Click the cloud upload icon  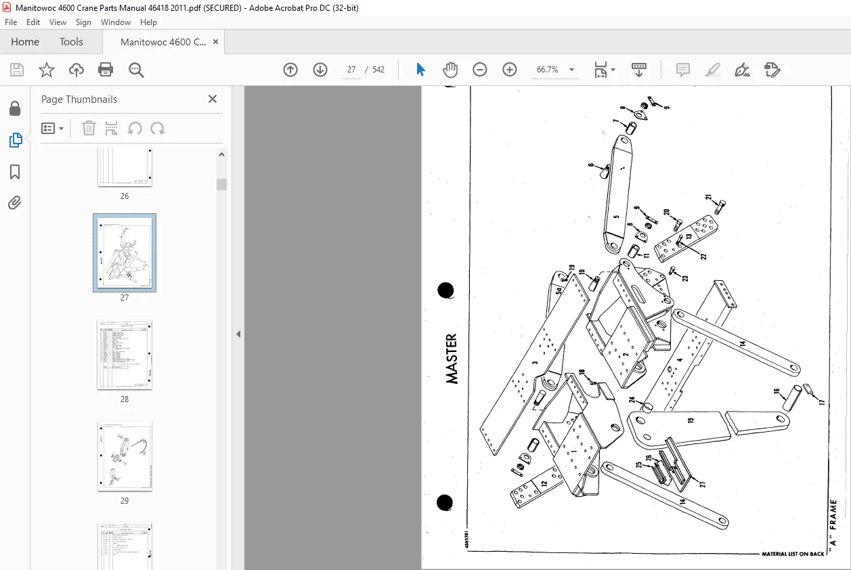point(77,70)
